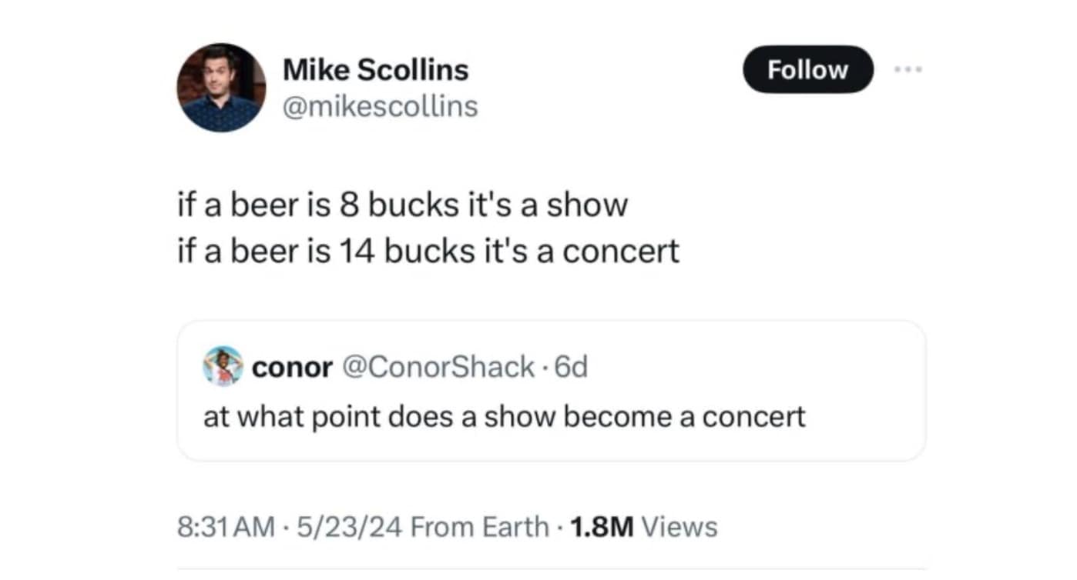Open the @mikescollins handle link

(x=381, y=106)
